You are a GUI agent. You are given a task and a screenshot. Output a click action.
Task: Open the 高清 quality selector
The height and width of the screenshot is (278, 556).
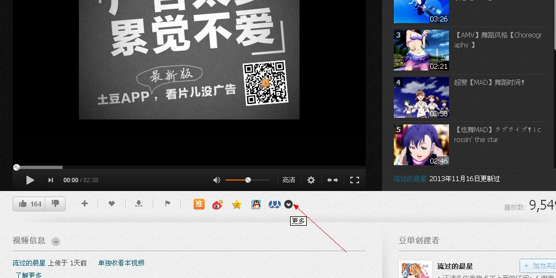coord(288,180)
